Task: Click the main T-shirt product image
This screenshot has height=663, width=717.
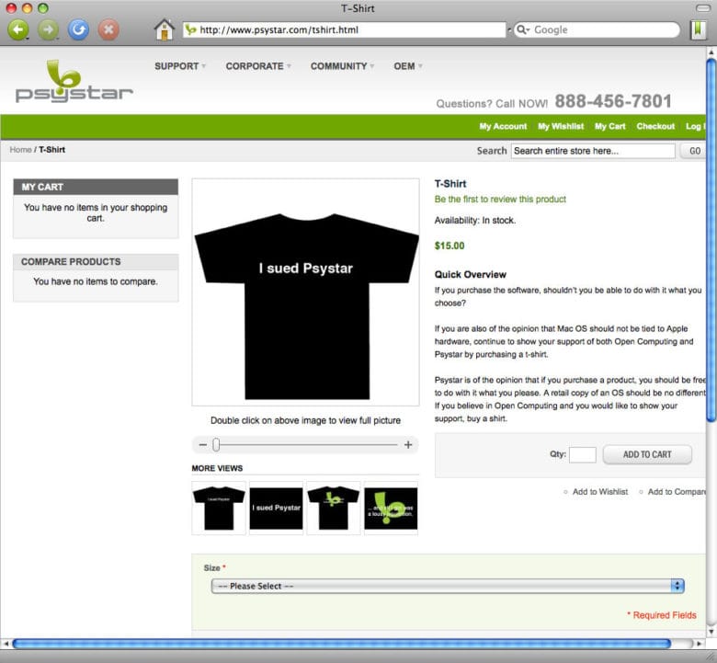Action: coord(305,291)
